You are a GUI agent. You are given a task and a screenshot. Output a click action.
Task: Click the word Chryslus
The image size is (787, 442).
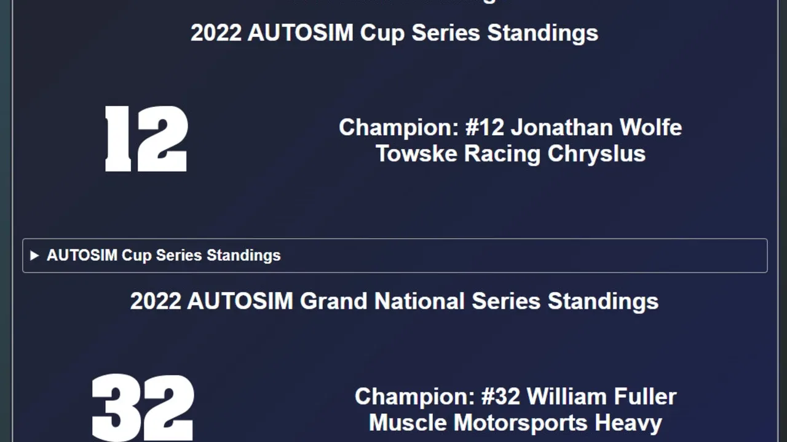(596, 153)
